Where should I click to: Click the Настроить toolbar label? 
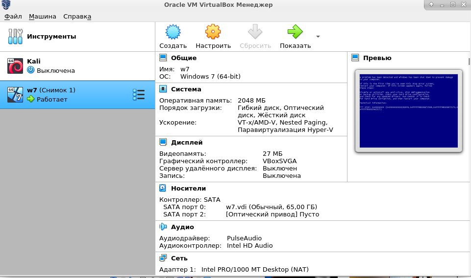pos(213,46)
